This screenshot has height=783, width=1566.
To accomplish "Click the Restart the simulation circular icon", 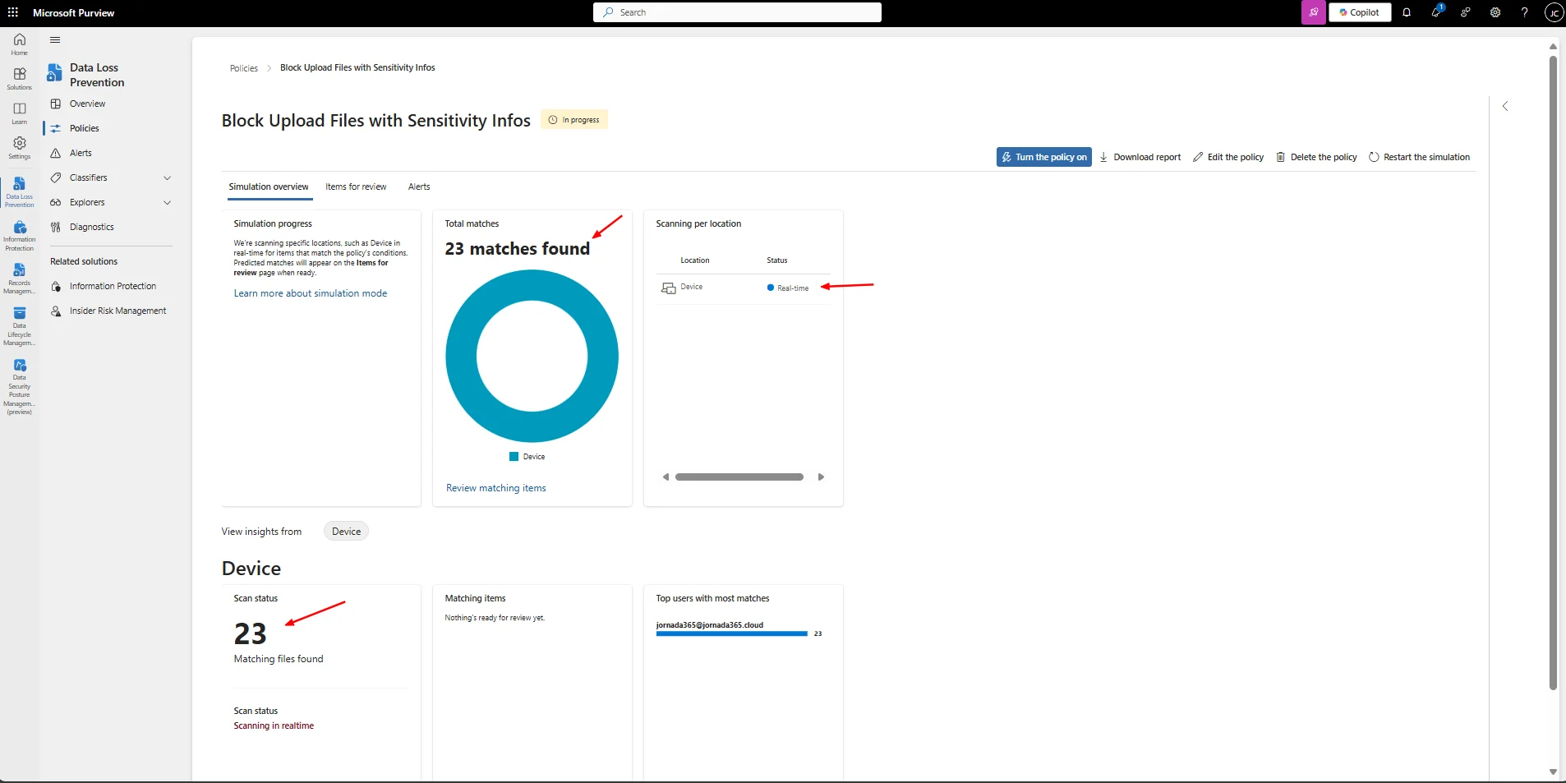I will click(x=1374, y=157).
